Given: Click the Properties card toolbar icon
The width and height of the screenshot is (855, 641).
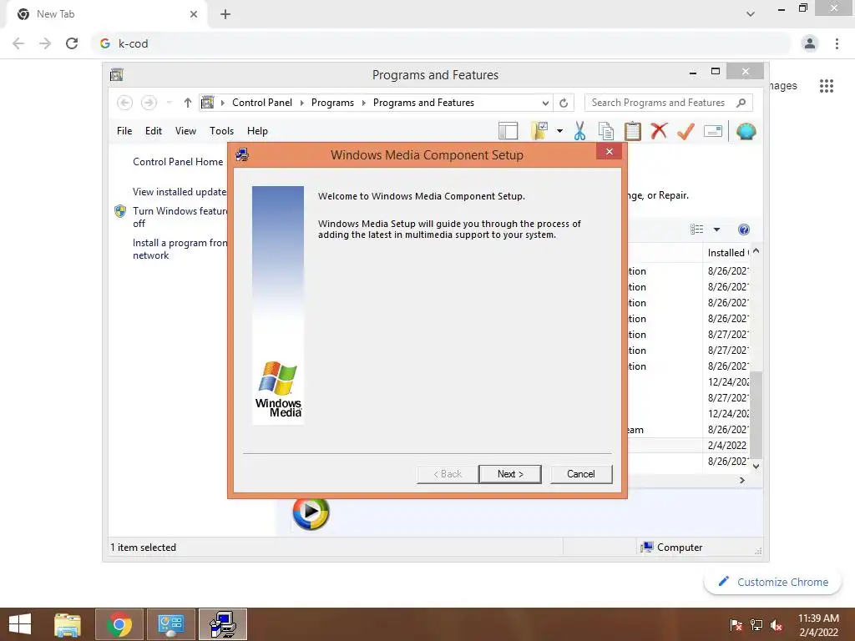Looking at the screenshot, I should (x=713, y=131).
